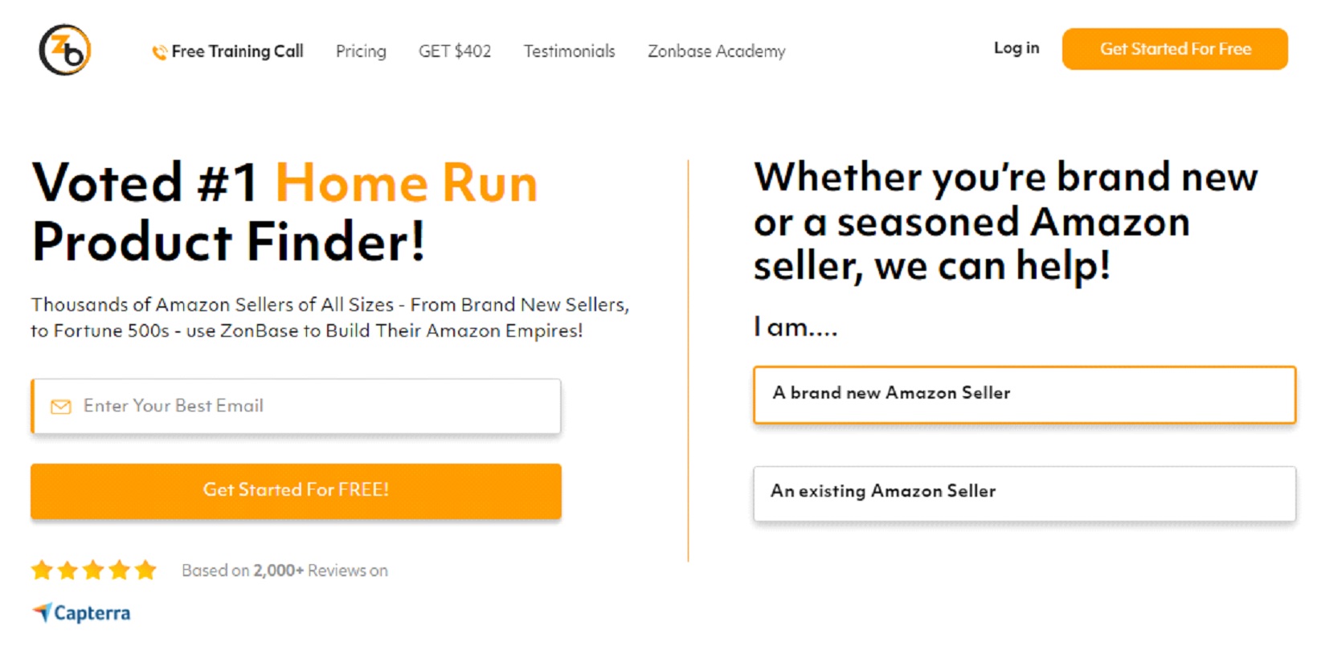Focus the 'Enter Your Best Email' field
The width and height of the screenshot is (1317, 647).
(x=296, y=406)
